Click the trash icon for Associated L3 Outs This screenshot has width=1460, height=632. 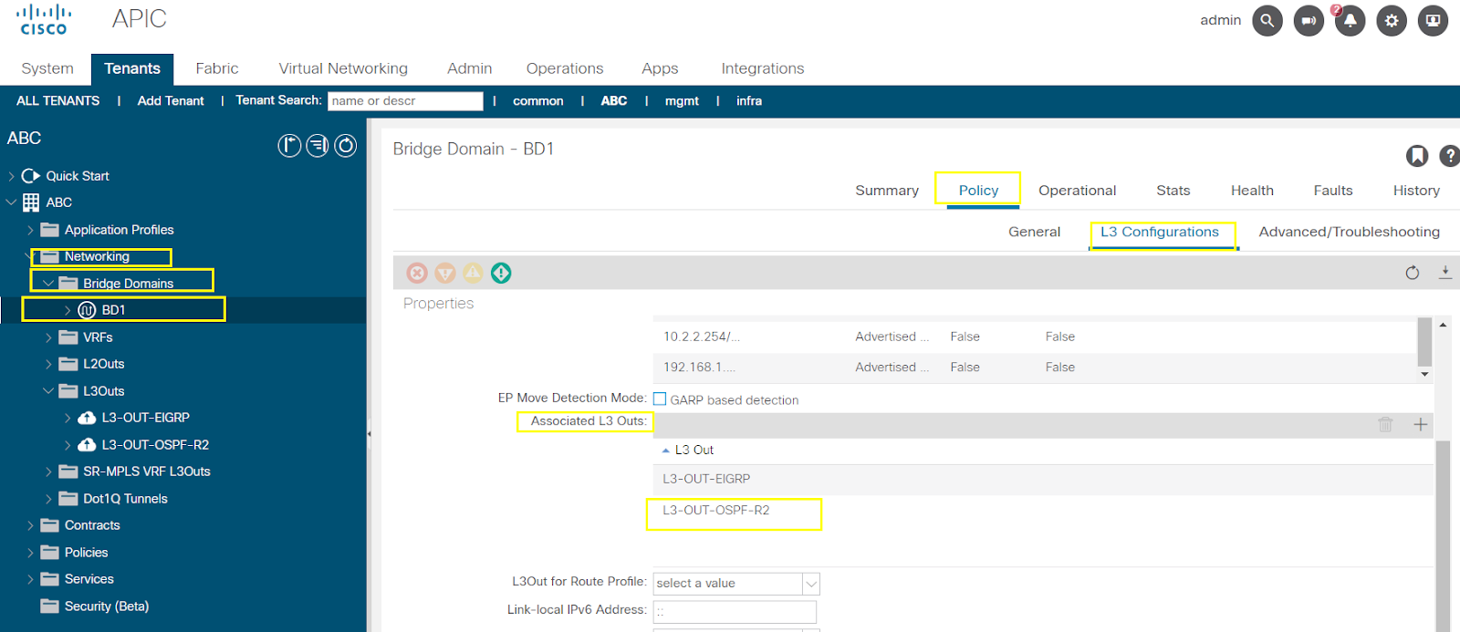(1385, 424)
